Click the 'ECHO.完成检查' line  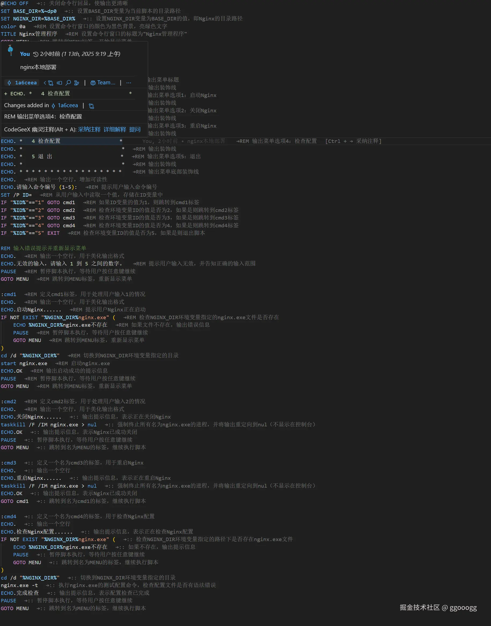20,593
